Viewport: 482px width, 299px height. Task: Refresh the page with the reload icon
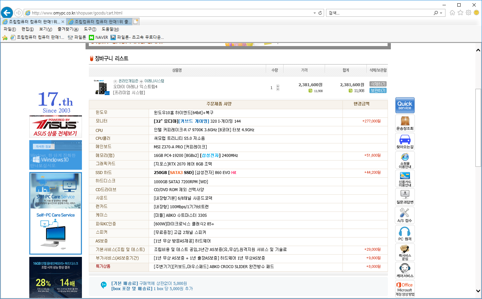point(320,13)
